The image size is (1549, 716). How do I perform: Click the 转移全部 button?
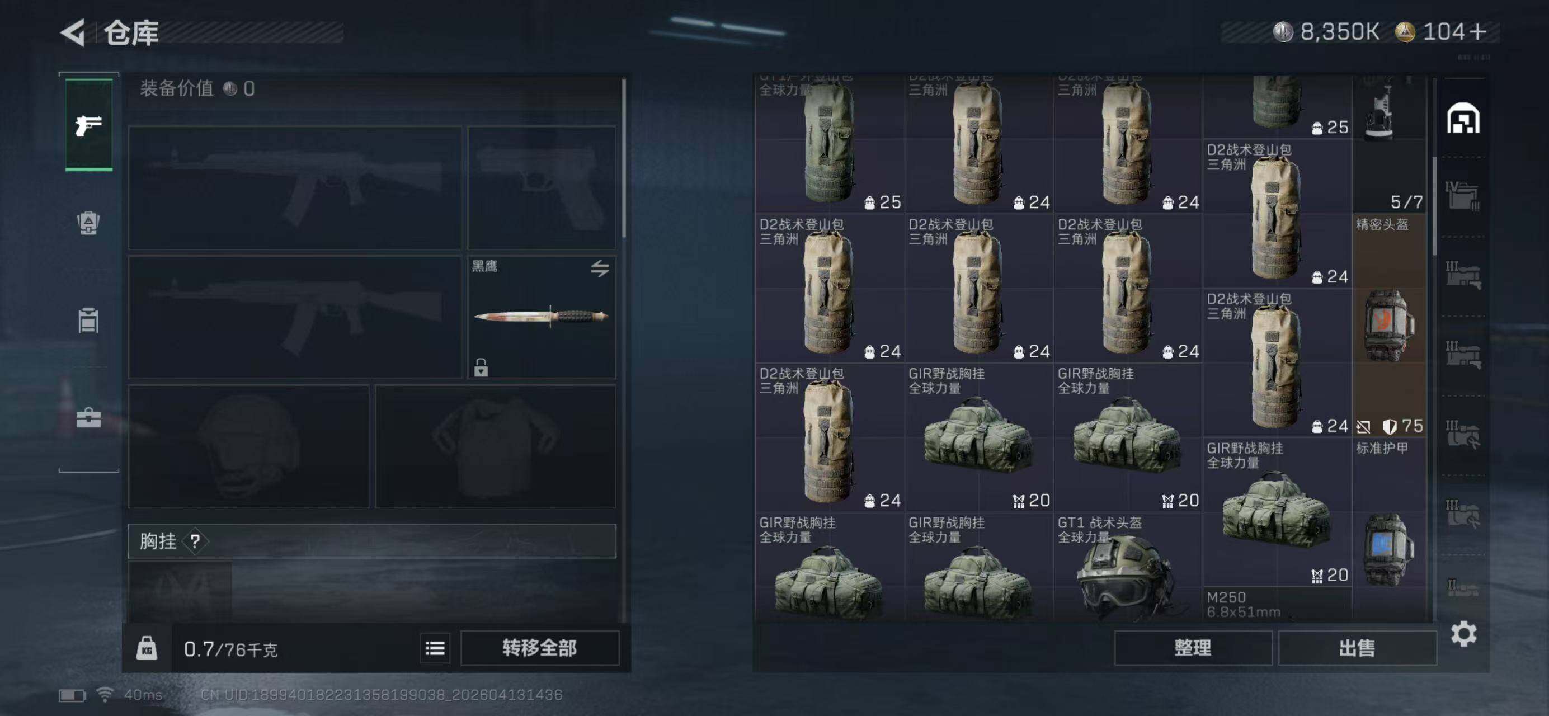click(x=539, y=648)
